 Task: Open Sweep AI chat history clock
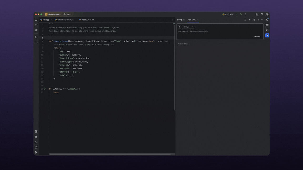pos(245,20)
